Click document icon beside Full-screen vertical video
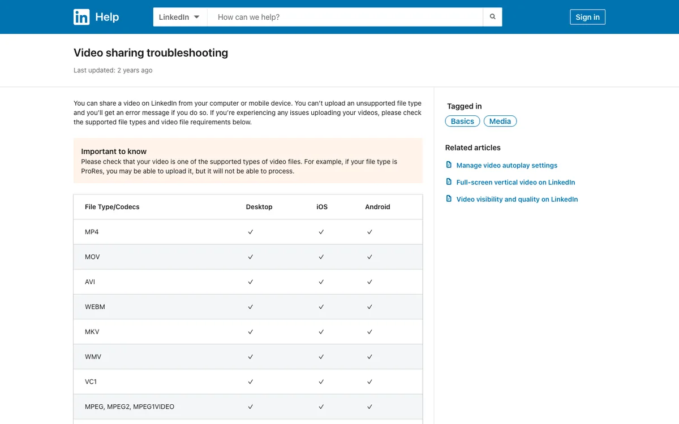This screenshot has height=424, width=679. pos(449,182)
